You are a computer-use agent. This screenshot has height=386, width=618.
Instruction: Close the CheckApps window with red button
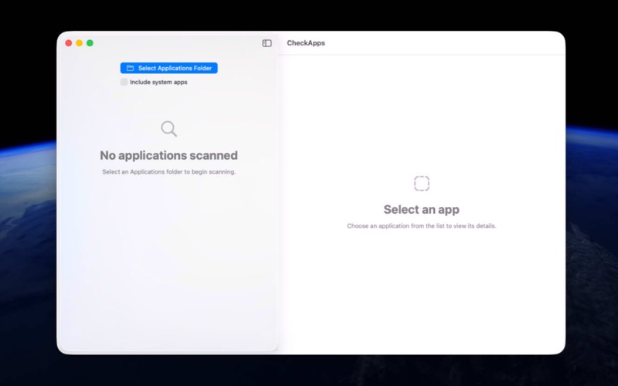tap(69, 43)
